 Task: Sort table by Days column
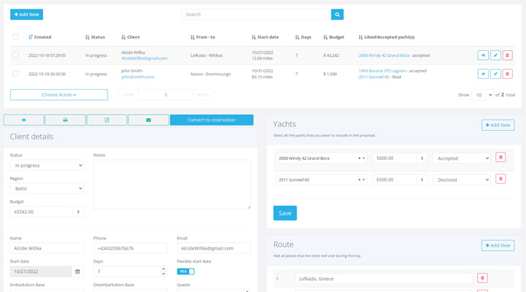pos(303,37)
